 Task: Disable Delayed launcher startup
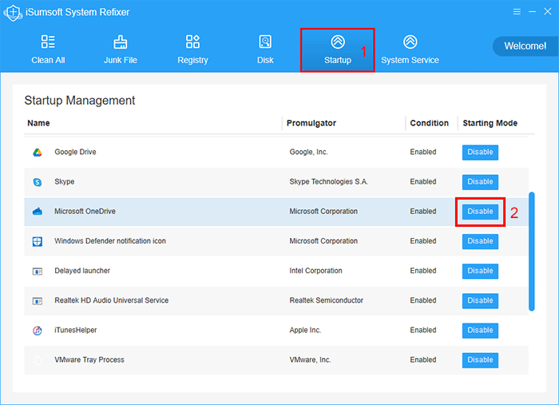[480, 271]
